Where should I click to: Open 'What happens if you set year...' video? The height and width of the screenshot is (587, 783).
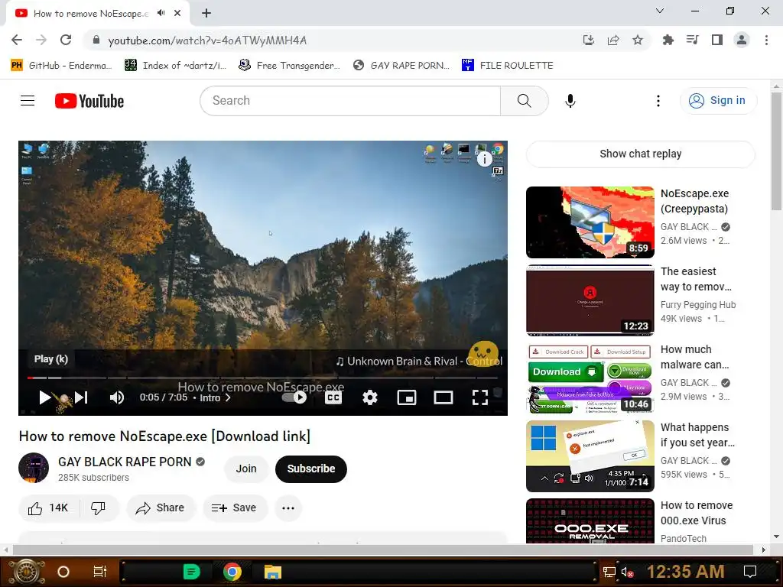coord(590,456)
